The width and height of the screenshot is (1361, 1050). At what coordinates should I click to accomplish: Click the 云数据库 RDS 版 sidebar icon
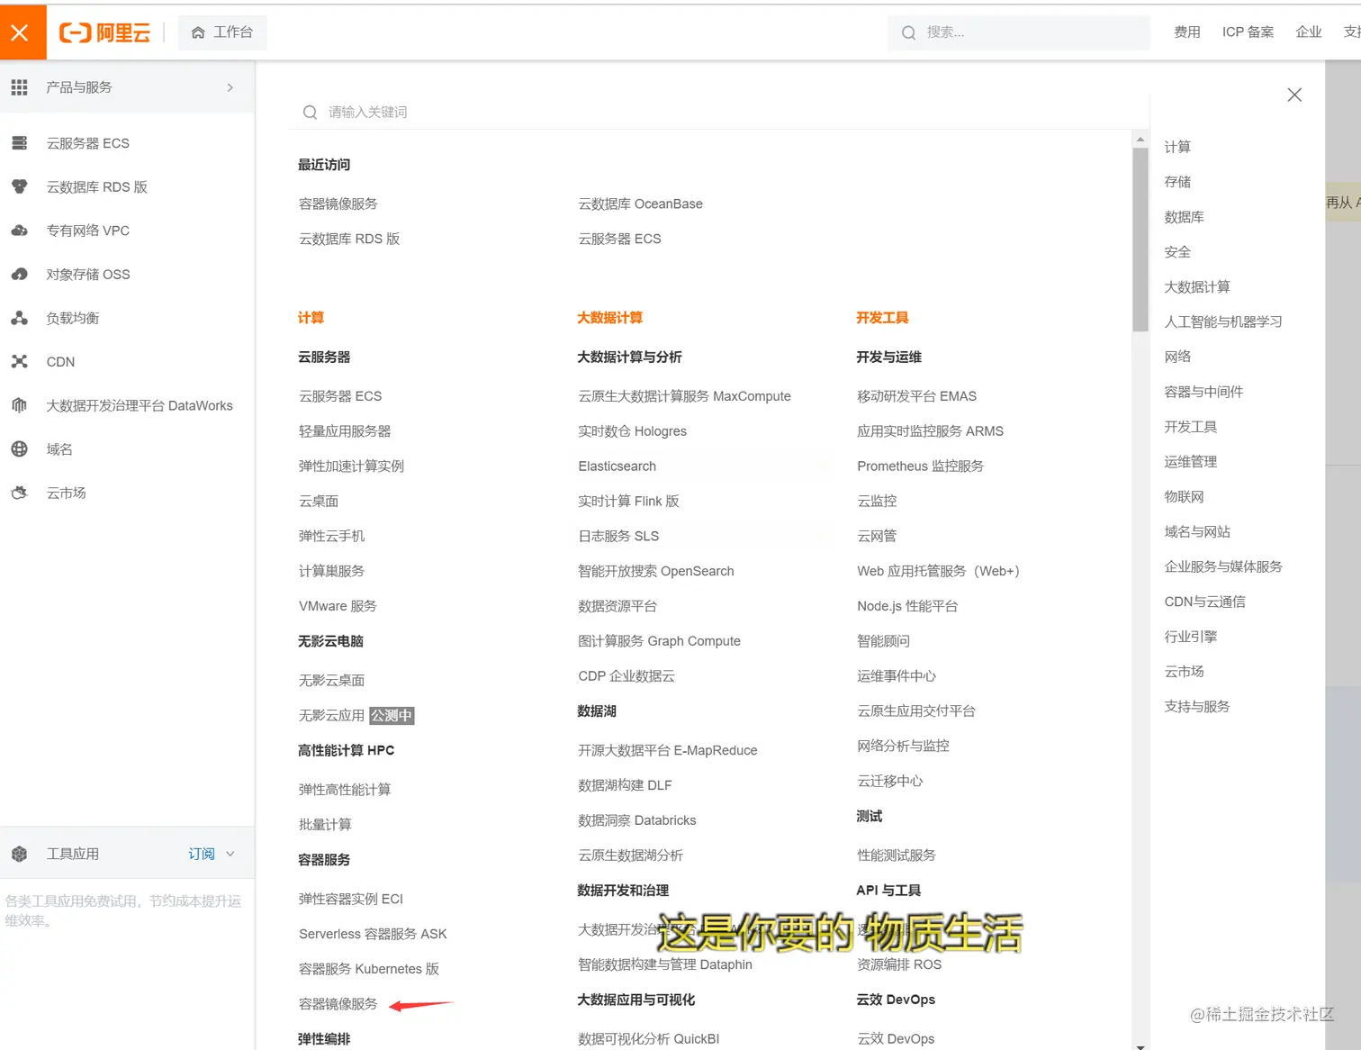[x=19, y=186]
